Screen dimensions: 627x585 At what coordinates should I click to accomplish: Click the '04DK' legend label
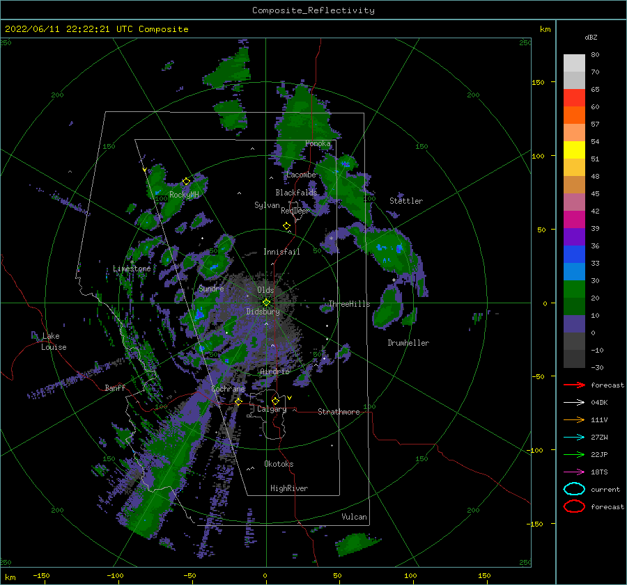tap(599, 403)
